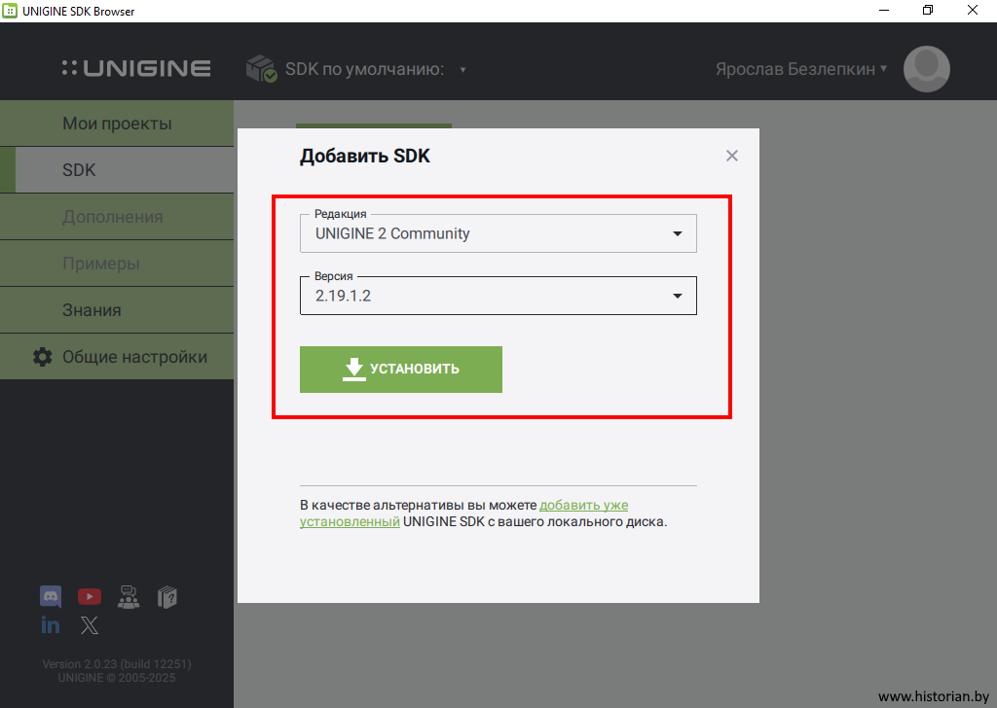The image size is (997, 708).
Task: Switch to Мои проекты tab
Action: 117,124
